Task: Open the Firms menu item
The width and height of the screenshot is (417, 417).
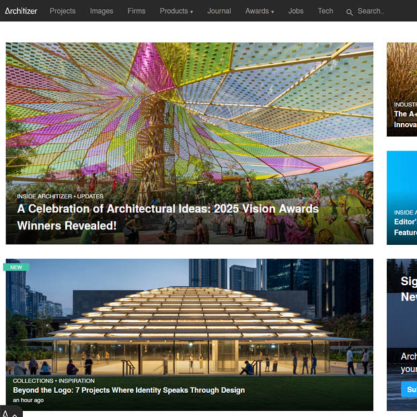Action: pyautogui.click(x=137, y=11)
